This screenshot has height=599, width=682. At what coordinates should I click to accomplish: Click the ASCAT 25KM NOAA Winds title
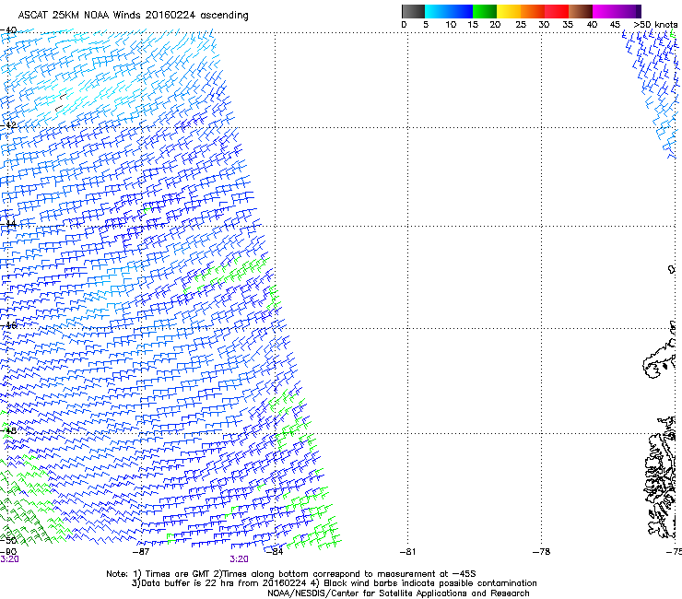point(133,16)
